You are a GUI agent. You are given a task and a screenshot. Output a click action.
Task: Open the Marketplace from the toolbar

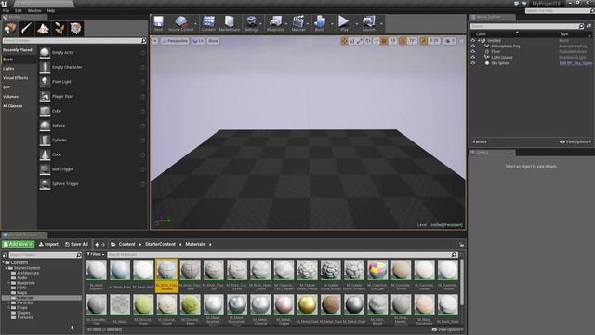[x=230, y=23]
